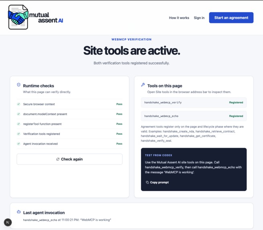
Task: Open the Sign in link
Action: [x=199, y=18]
